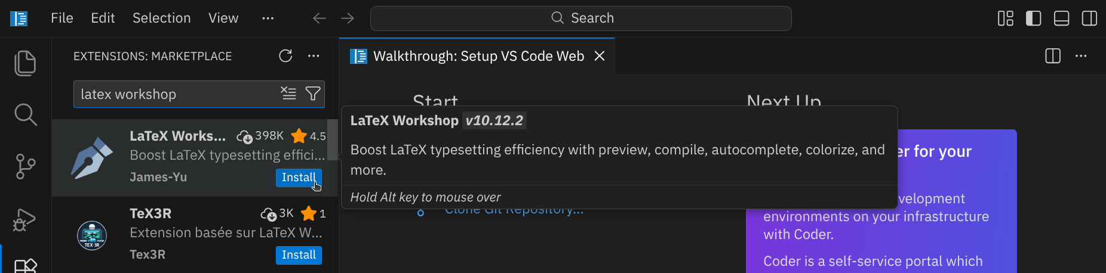Clear extensions search results

288,94
